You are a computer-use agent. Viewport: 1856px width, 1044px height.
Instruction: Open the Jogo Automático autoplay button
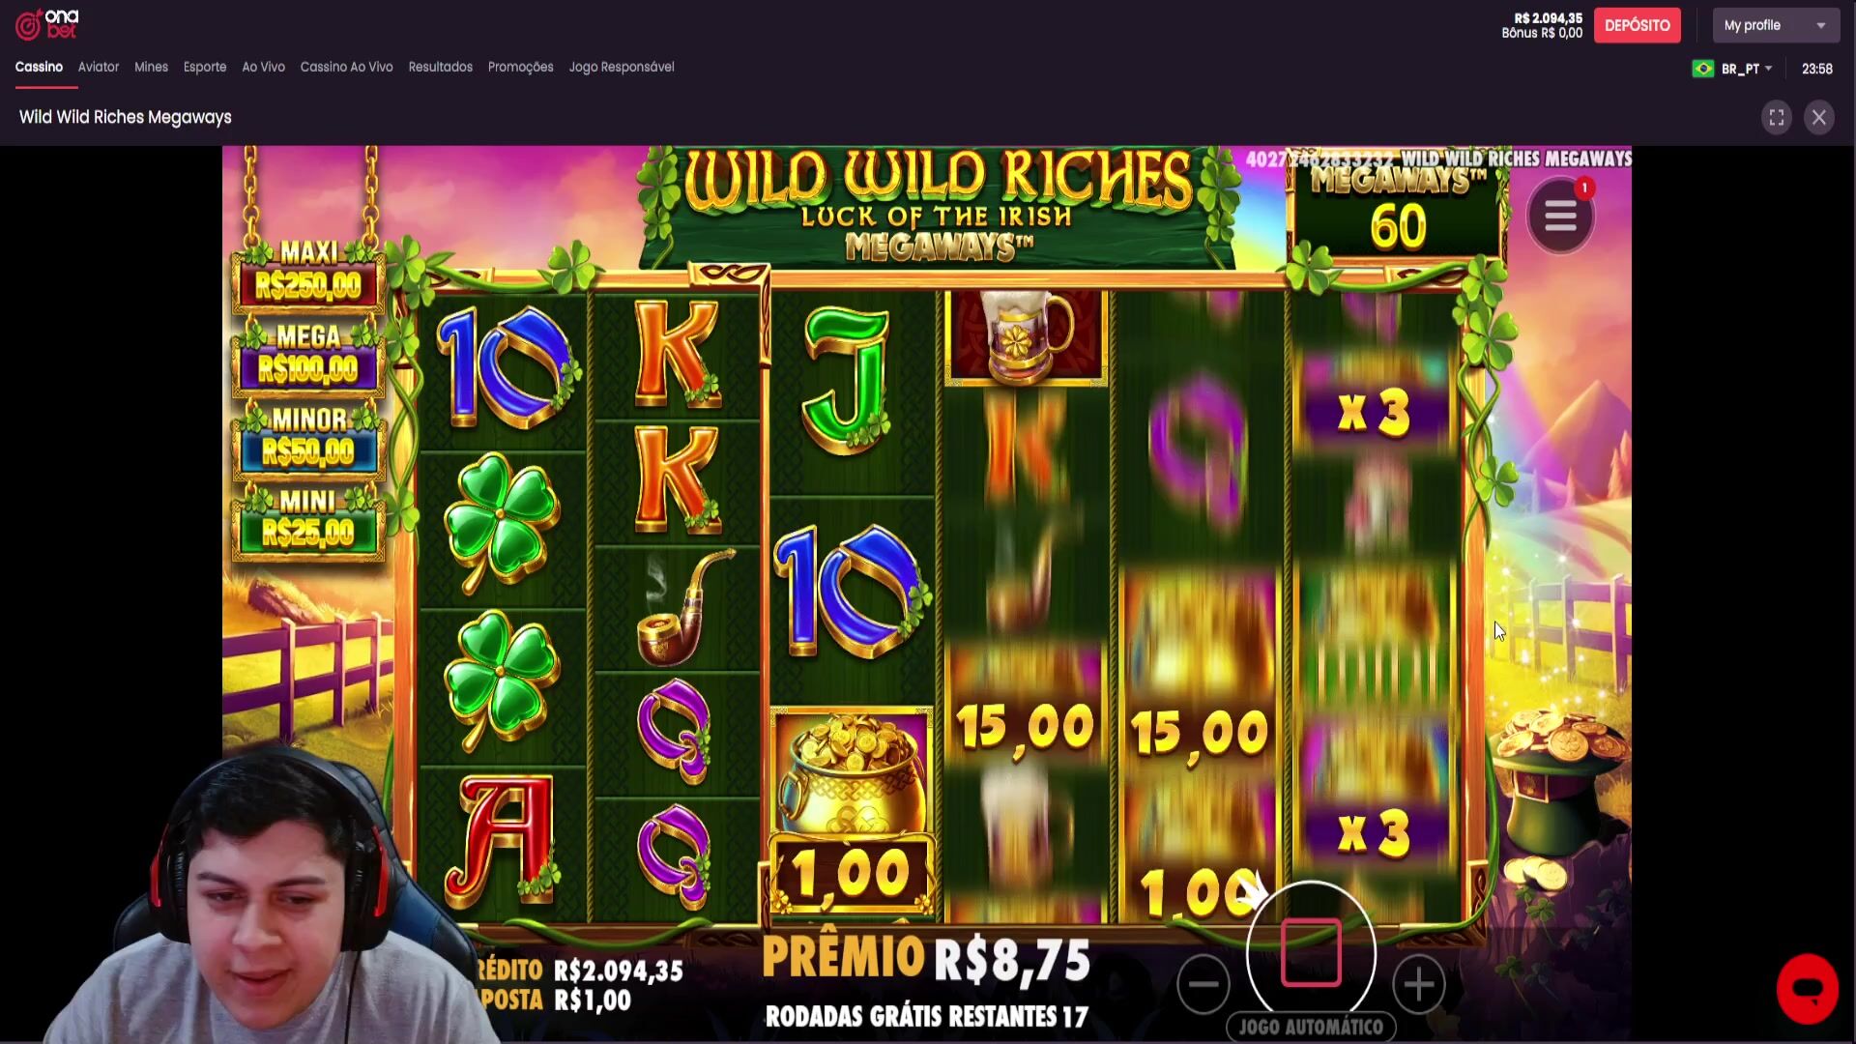coord(1311,1027)
